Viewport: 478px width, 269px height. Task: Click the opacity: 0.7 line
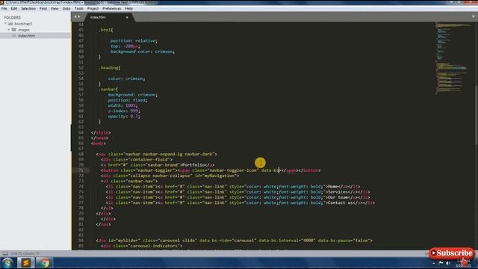tap(124, 117)
